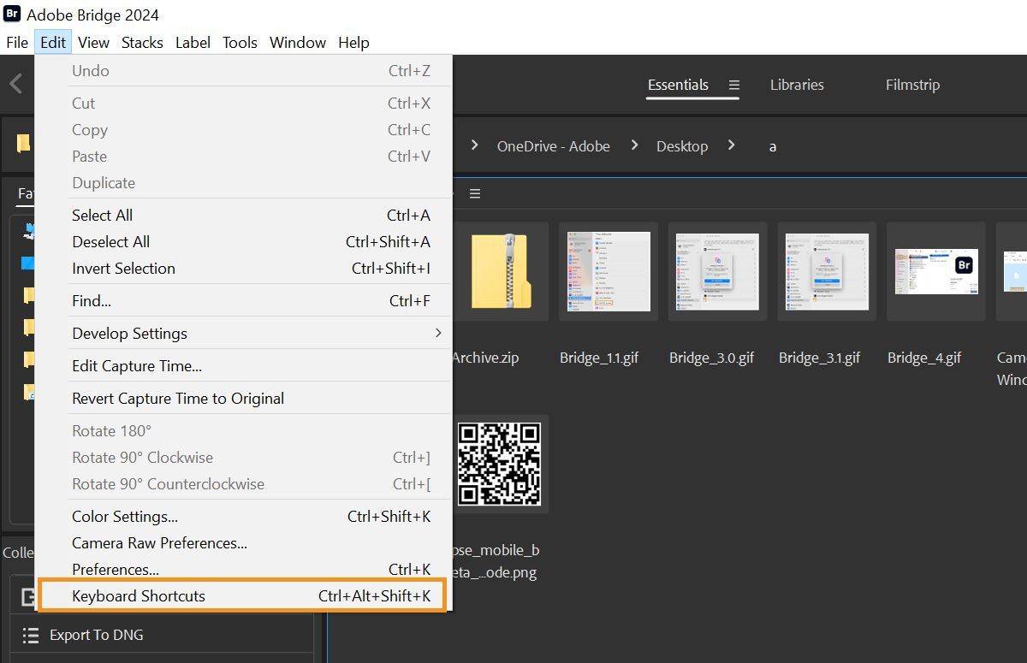Click the Archive.zip file name
1027x663 pixels.
(x=485, y=358)
